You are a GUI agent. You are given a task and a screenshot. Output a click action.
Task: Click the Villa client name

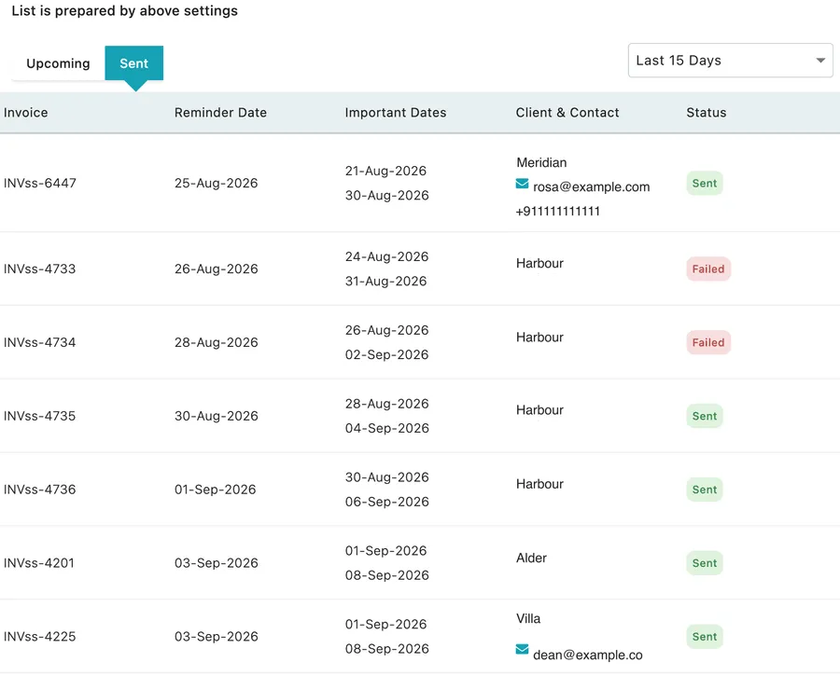(x=528, y=619)
